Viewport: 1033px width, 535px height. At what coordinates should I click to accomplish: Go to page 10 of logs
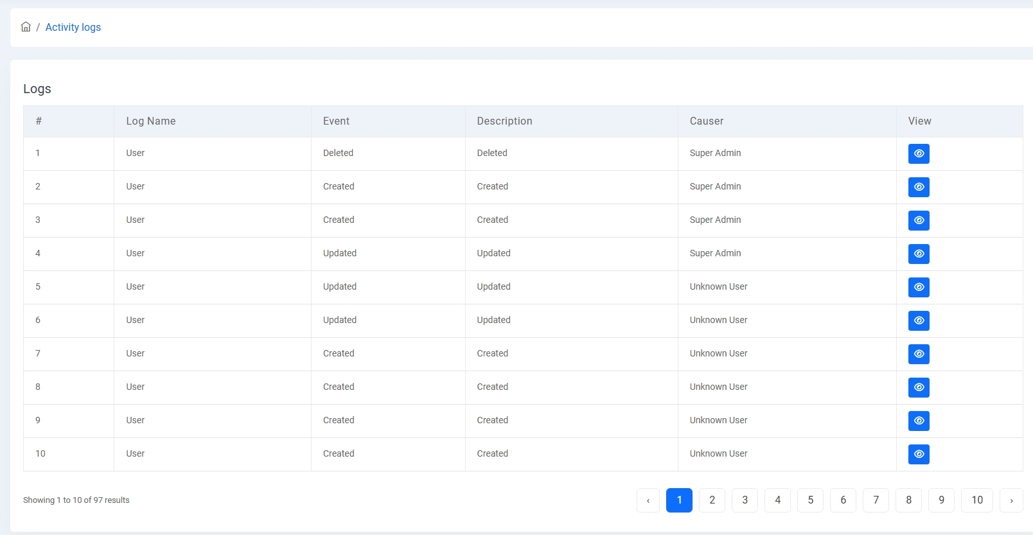[x=977, y=500]
